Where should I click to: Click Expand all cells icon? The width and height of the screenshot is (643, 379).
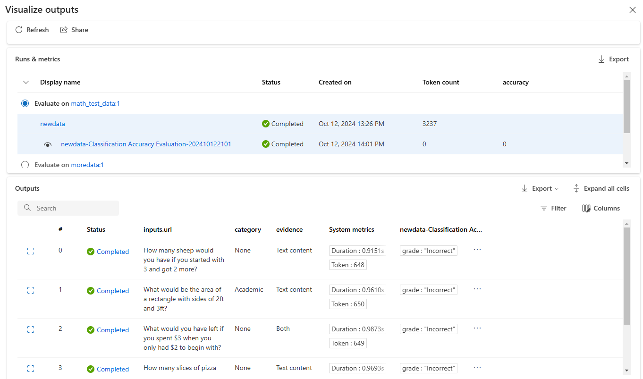click(576, 188)
